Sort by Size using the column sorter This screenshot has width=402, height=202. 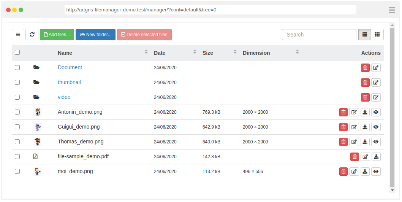235,52
